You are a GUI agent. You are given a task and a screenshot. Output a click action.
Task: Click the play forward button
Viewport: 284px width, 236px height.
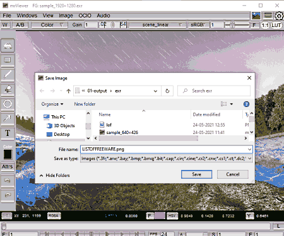click(122, 233)
